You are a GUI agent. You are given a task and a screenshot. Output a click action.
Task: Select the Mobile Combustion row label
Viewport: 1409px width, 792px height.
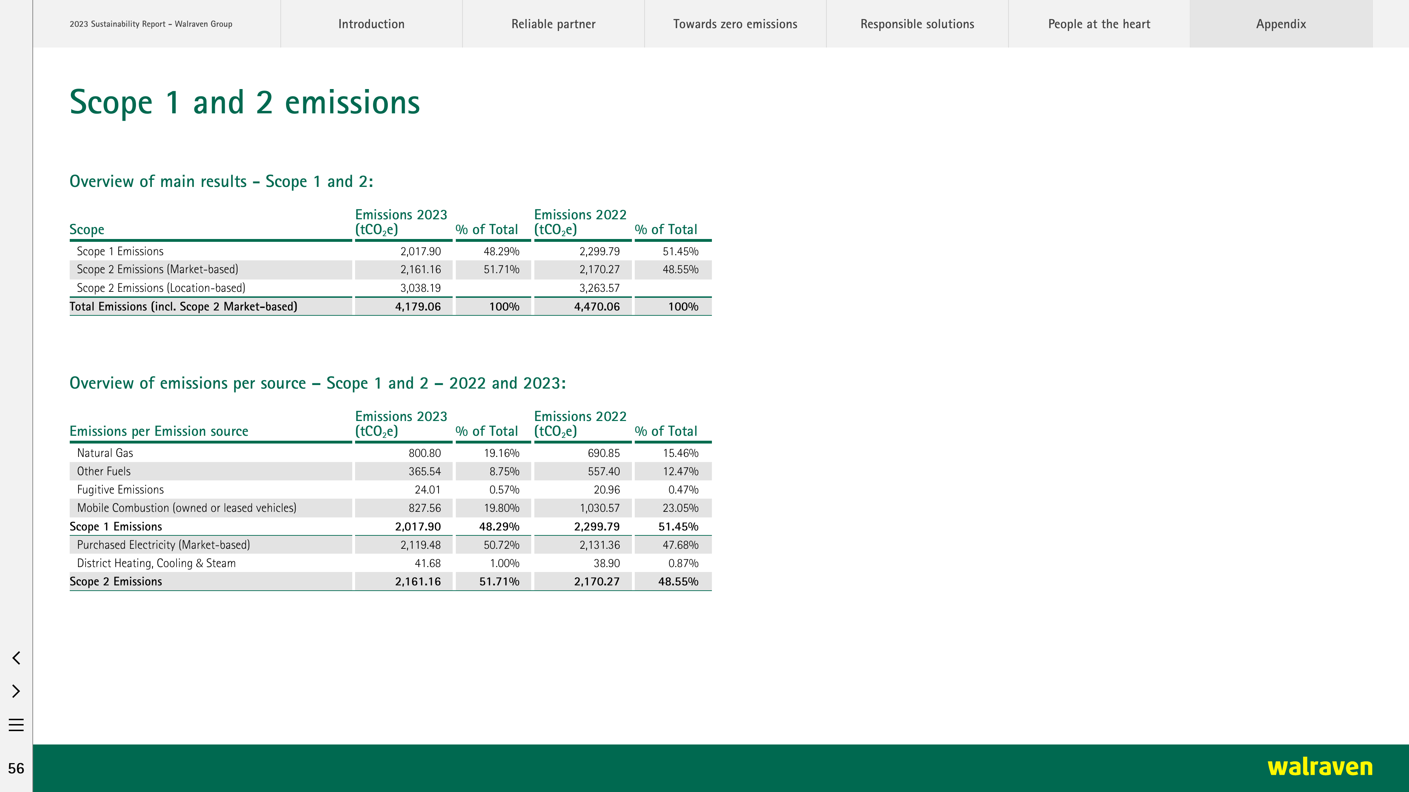(x=187, y=508)
